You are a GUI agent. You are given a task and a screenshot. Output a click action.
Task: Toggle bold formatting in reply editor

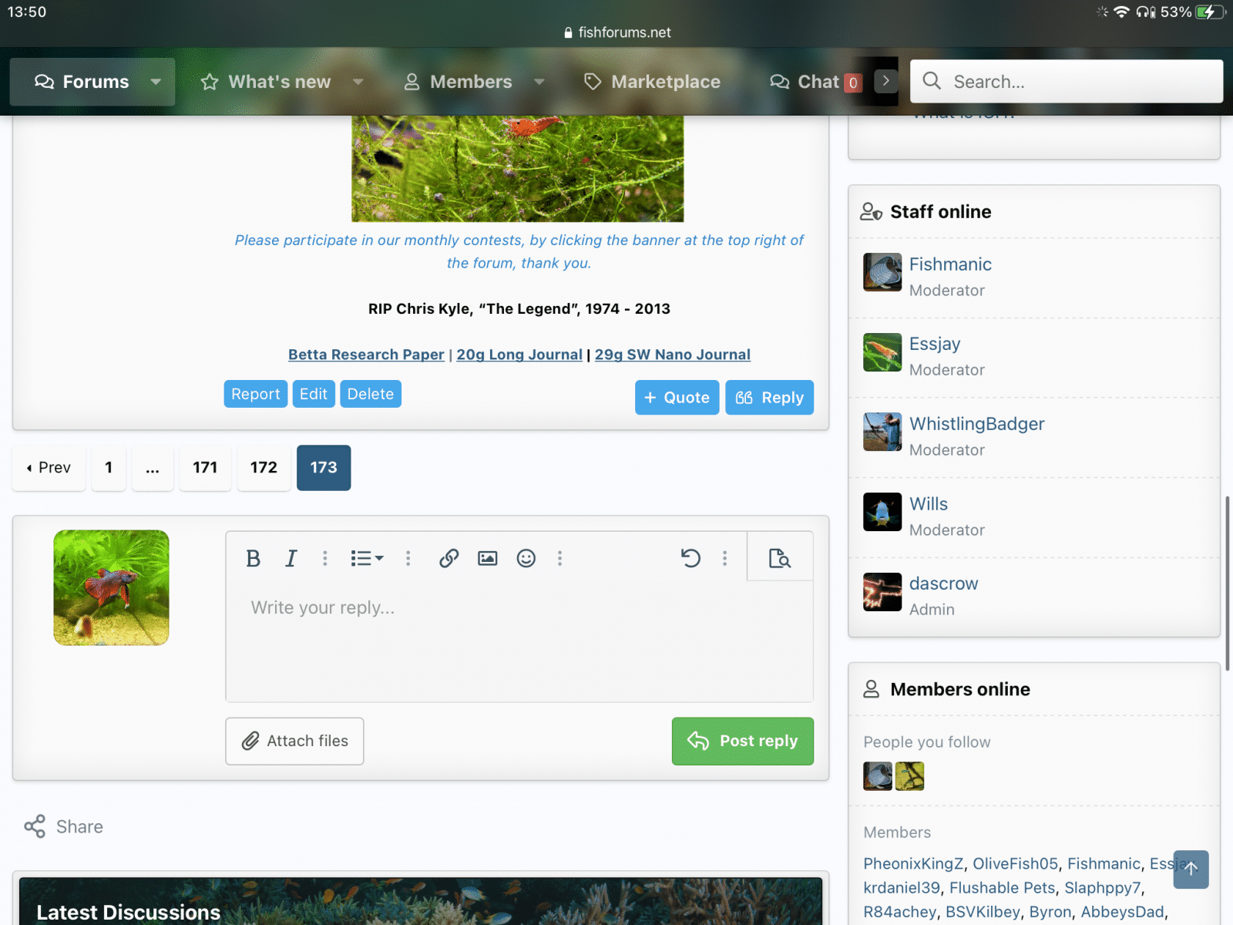(253, 558)
